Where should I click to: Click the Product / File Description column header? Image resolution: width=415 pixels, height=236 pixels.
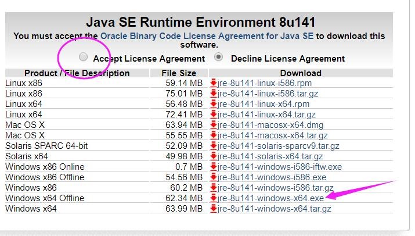coord(77,73)
